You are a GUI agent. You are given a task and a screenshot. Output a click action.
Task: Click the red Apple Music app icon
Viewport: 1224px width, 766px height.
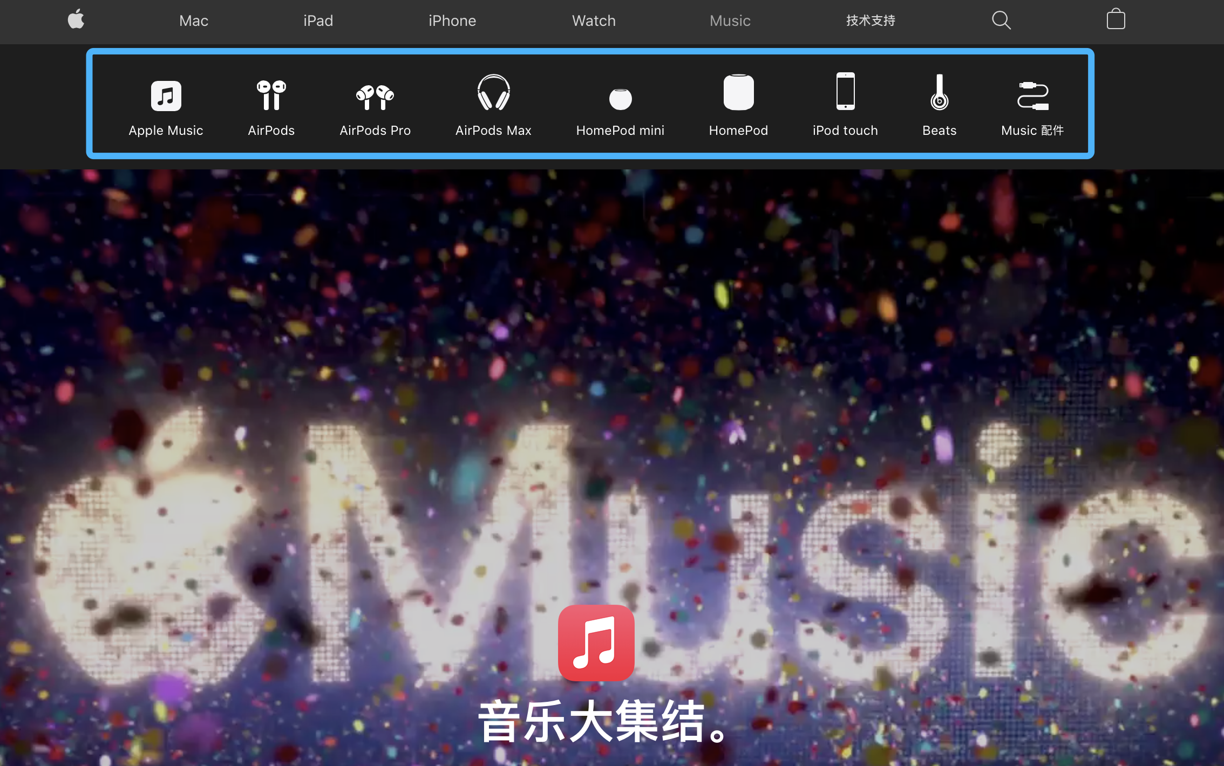[x=596, y=642]
